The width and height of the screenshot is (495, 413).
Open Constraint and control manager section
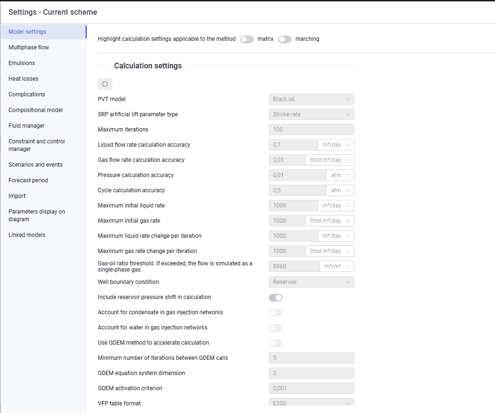click(x=44, y=145)
